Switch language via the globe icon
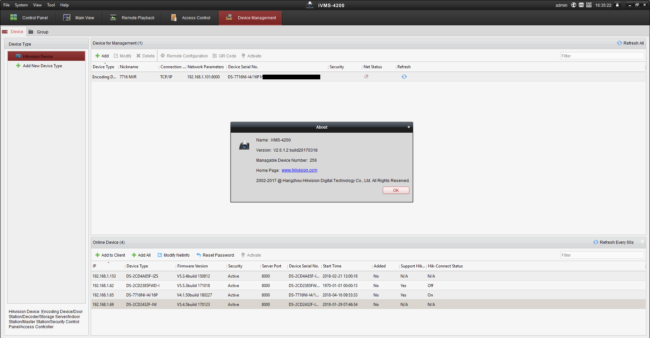The width and height of the screenshot is (650, 338). [x=573, y=5]
